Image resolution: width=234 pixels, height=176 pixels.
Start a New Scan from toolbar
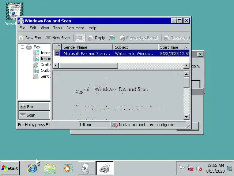click(x=57, y=38)
